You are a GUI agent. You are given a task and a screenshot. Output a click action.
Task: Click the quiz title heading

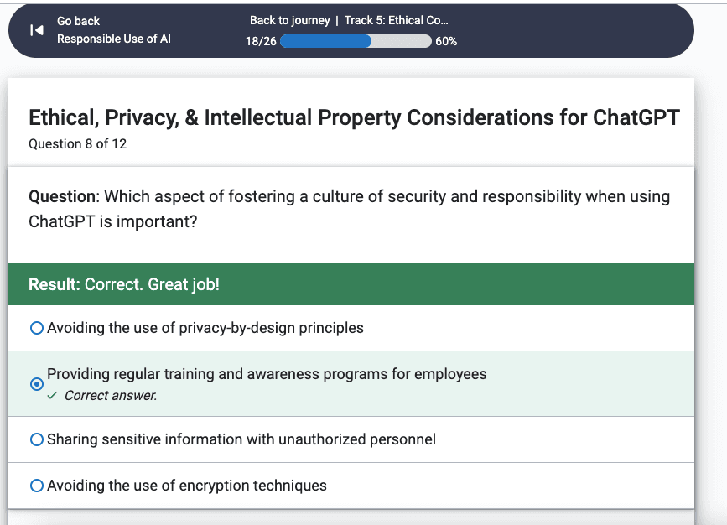tap(354, 117)
